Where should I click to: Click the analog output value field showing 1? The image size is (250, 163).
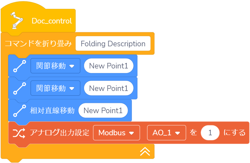point(210,133)
